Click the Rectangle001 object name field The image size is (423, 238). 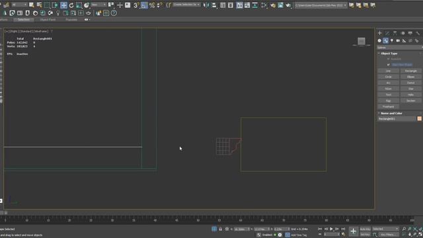(397, 119)
